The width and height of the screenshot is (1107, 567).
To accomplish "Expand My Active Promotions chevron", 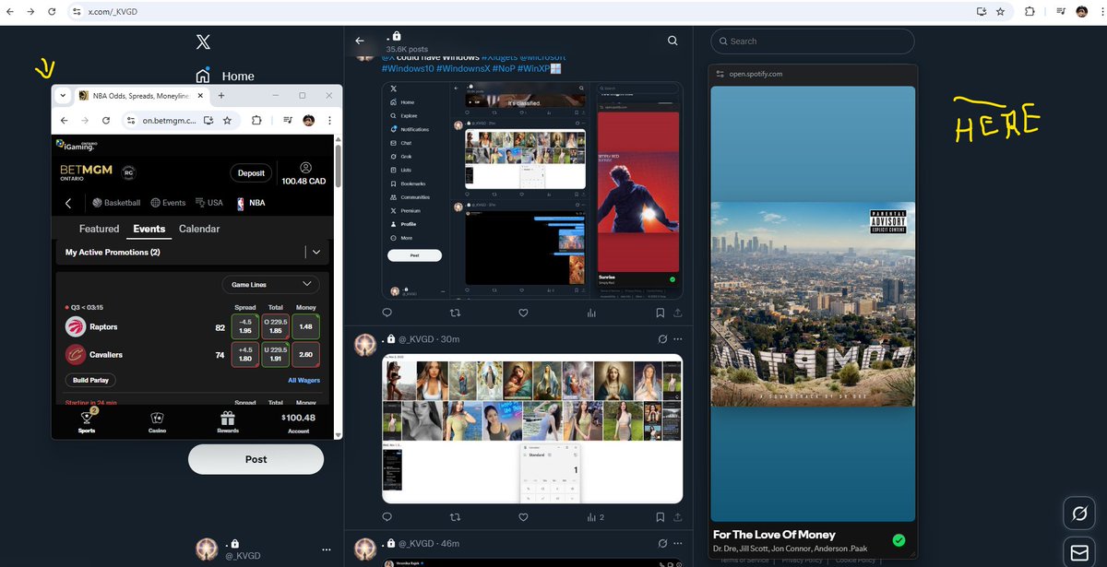I will point(316,252).
